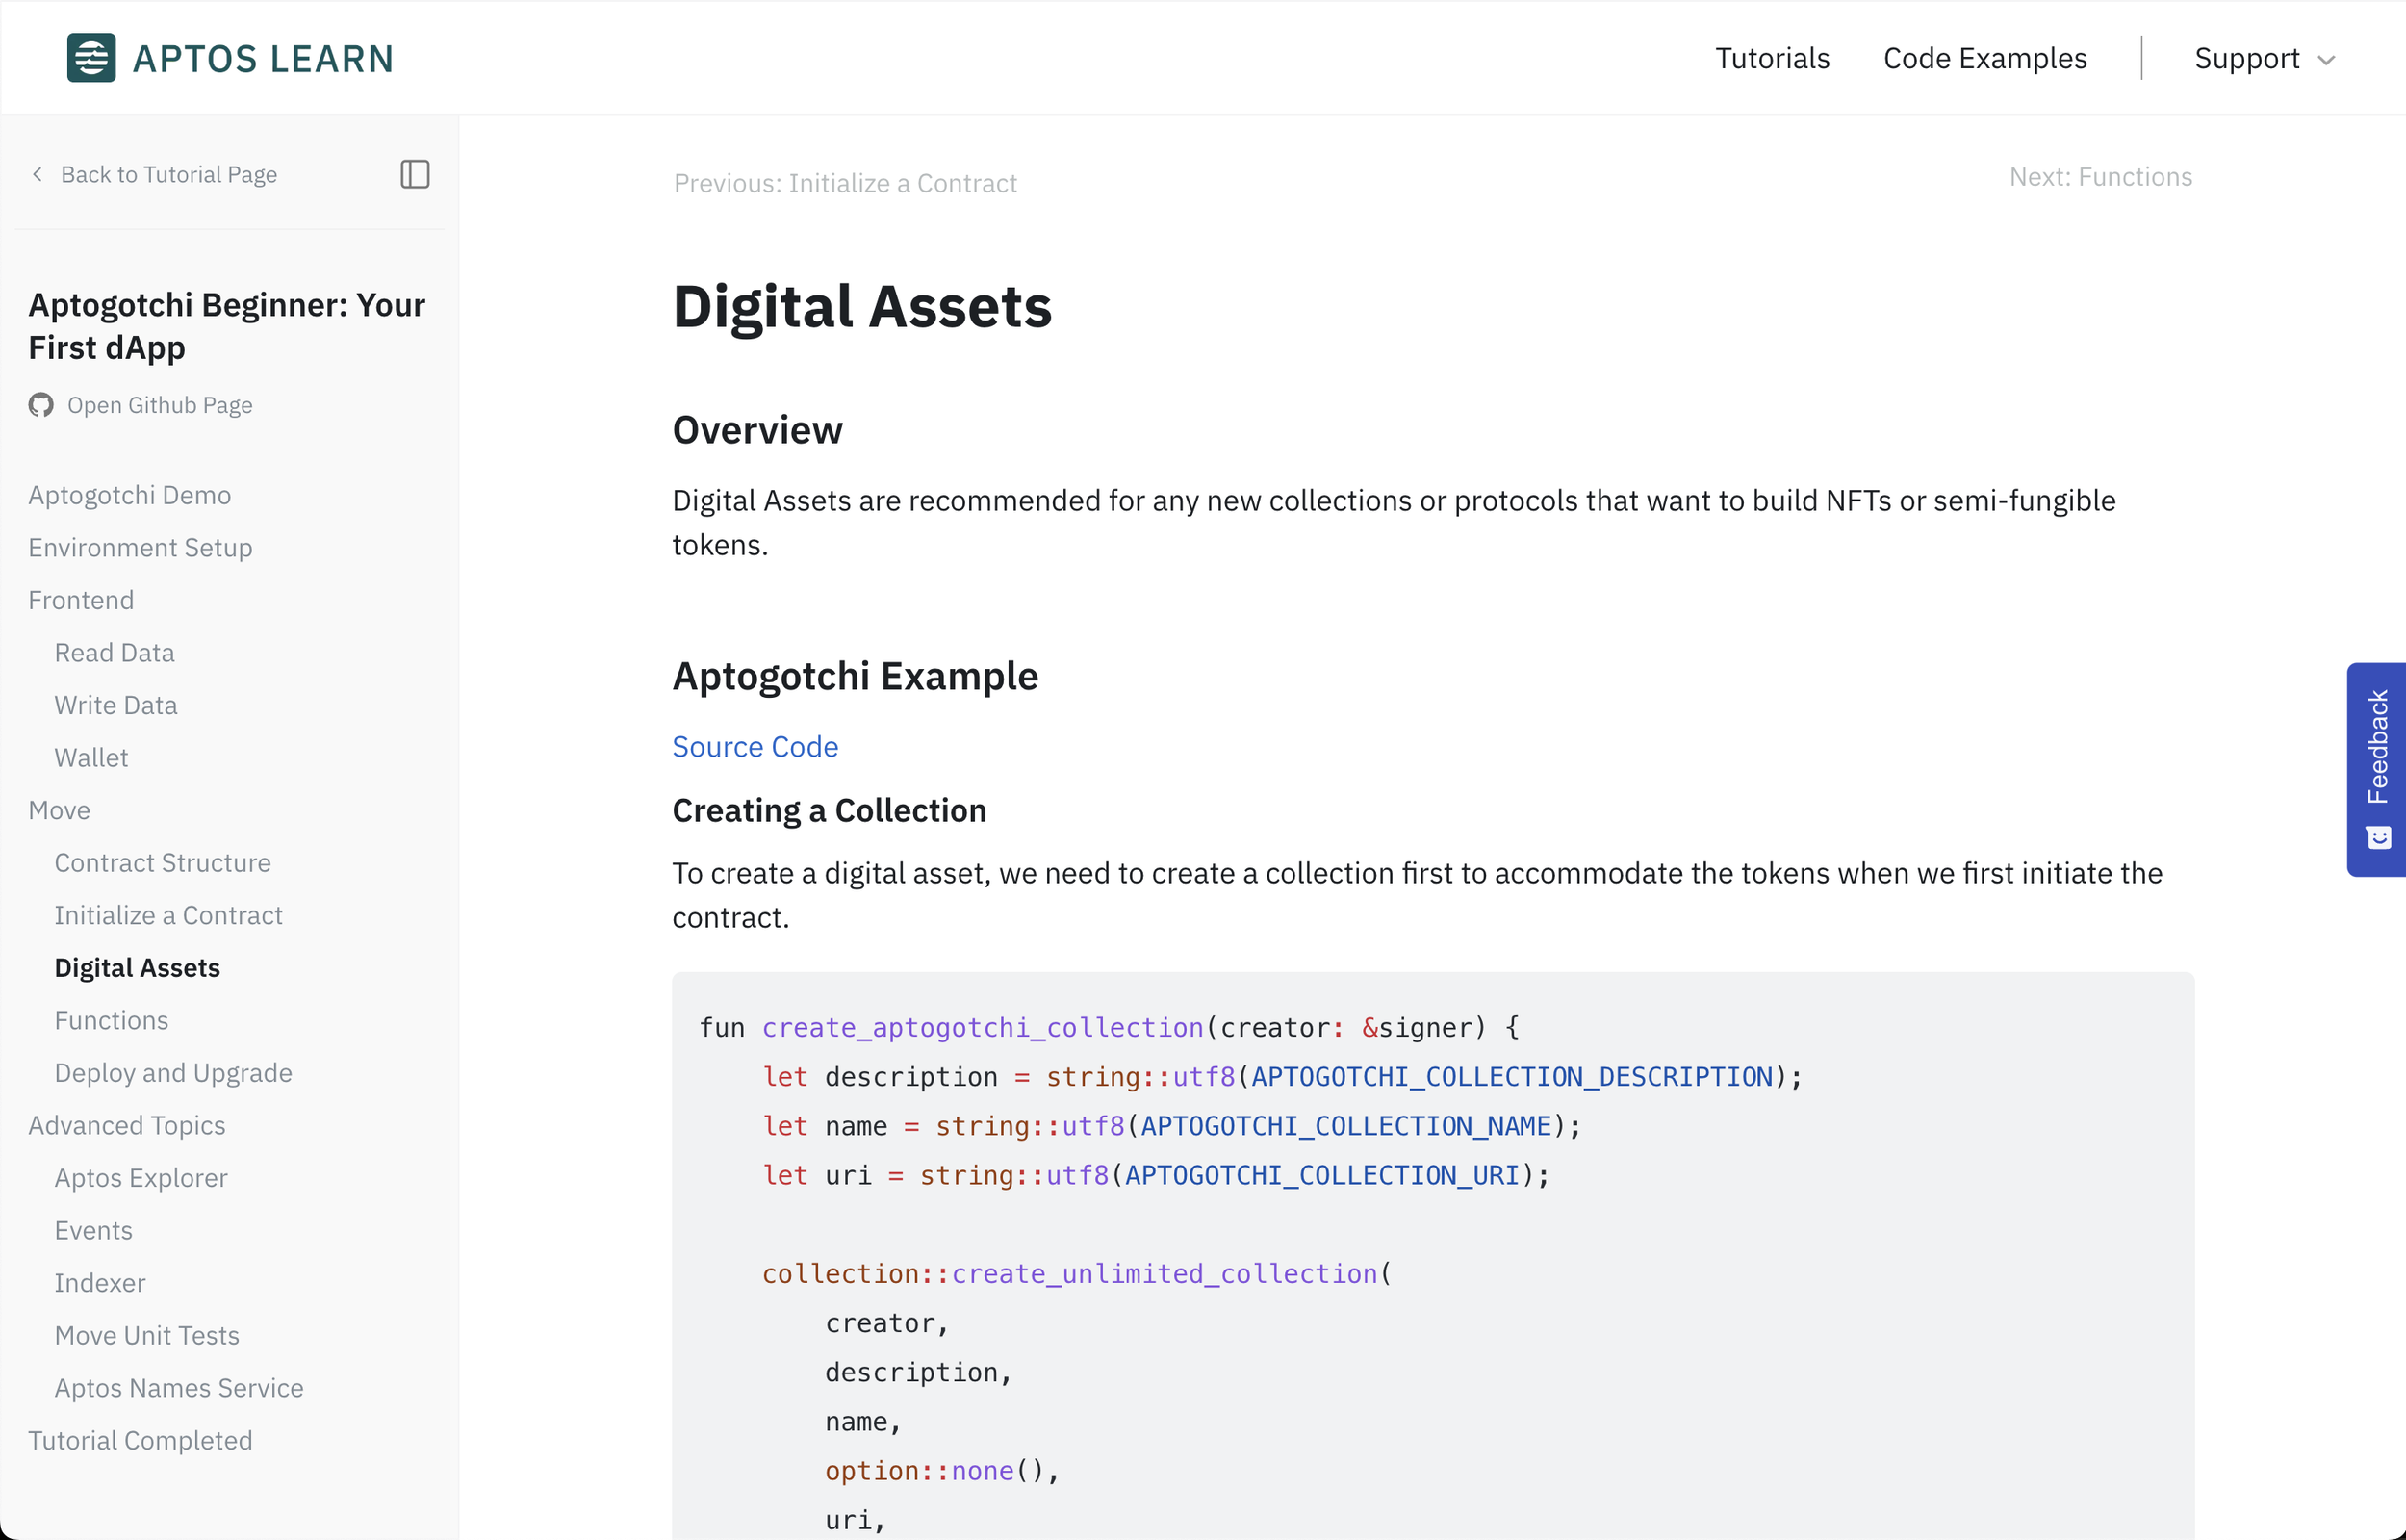
Task: Click the Aptos Learn logo icon
Action: (91, 58)
